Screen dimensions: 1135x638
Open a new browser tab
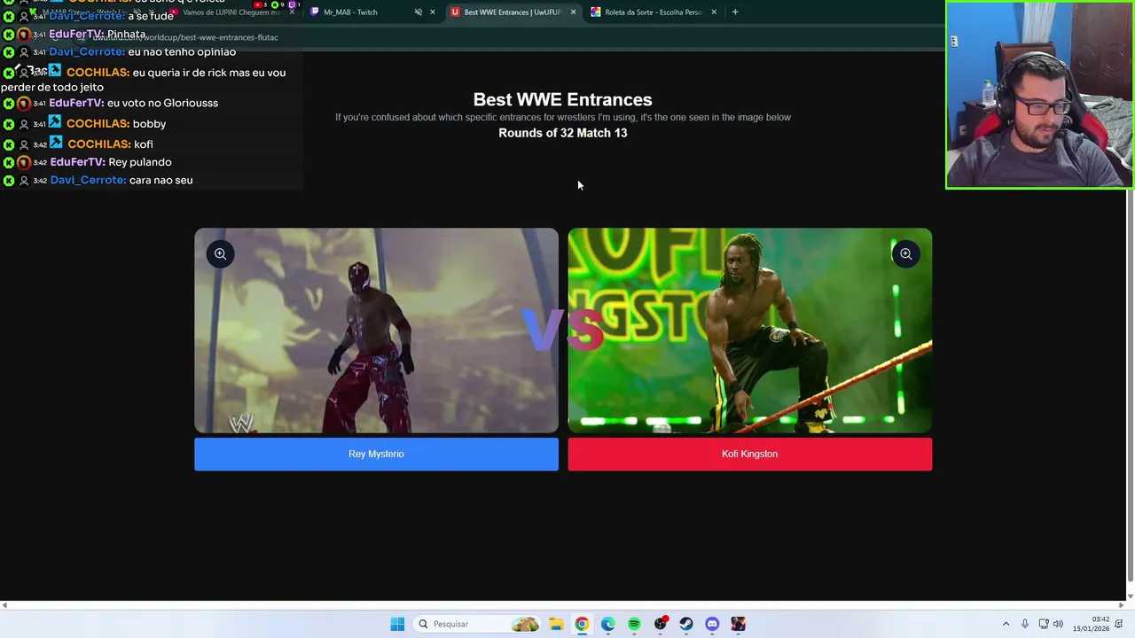point(735,12)
